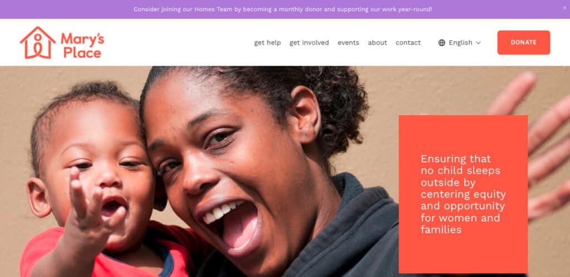Open the get involved menu

309,43
